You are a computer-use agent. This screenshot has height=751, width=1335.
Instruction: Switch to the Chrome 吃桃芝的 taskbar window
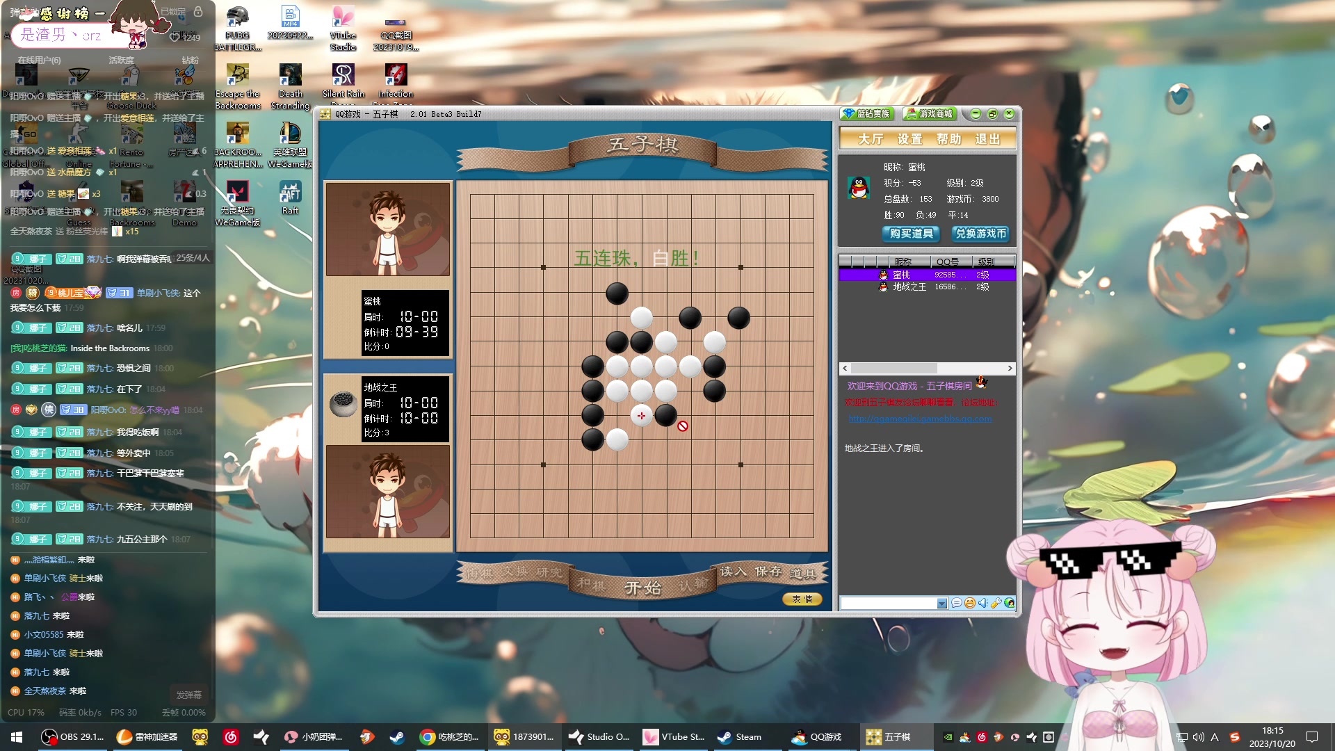pyautogui.click(x=449, y=737)
